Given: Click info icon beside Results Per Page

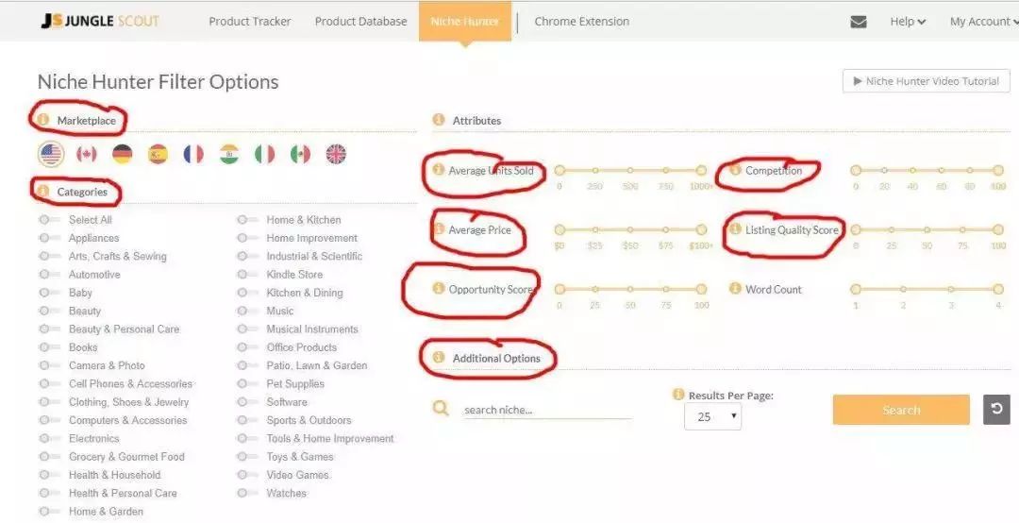Looking at the screenshot, I should click(678, 395).
